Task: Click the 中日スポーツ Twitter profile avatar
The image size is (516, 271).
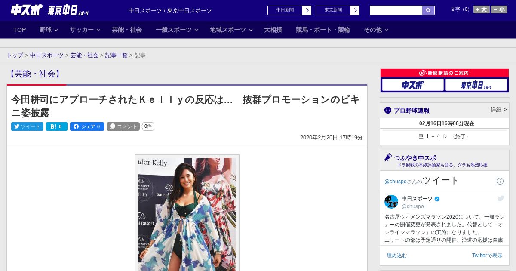Action: pyautogui.click(x=391, y=202)
